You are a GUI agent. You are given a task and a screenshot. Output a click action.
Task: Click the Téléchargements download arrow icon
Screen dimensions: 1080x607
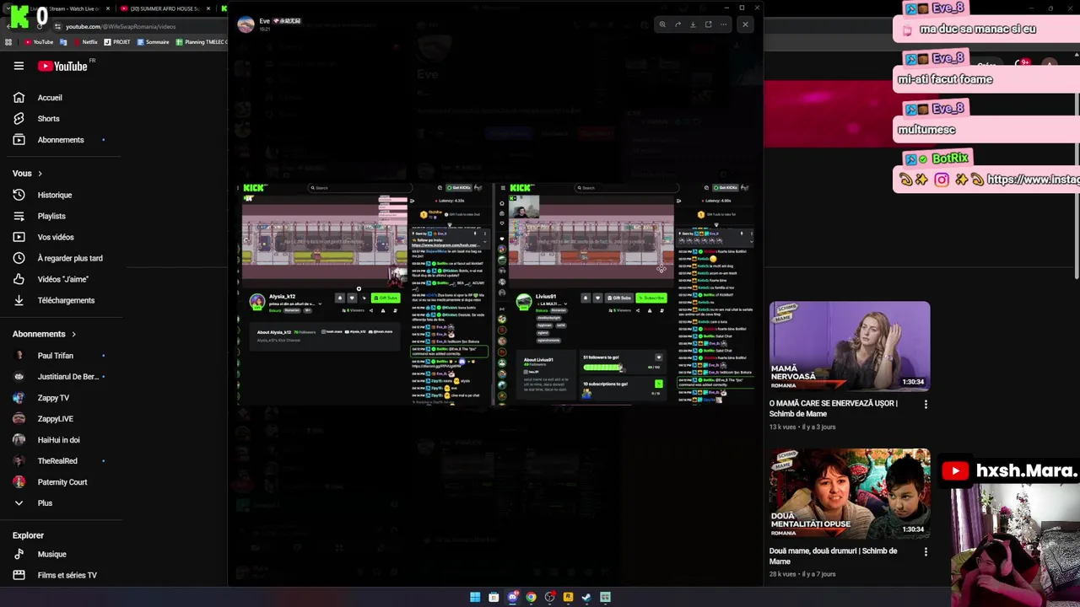pyautogui.click(x=19, y=300)
